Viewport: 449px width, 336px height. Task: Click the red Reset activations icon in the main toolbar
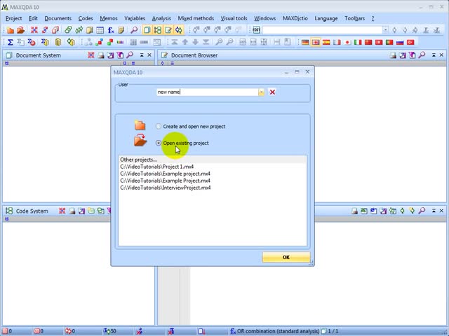[x=34, y=30]
